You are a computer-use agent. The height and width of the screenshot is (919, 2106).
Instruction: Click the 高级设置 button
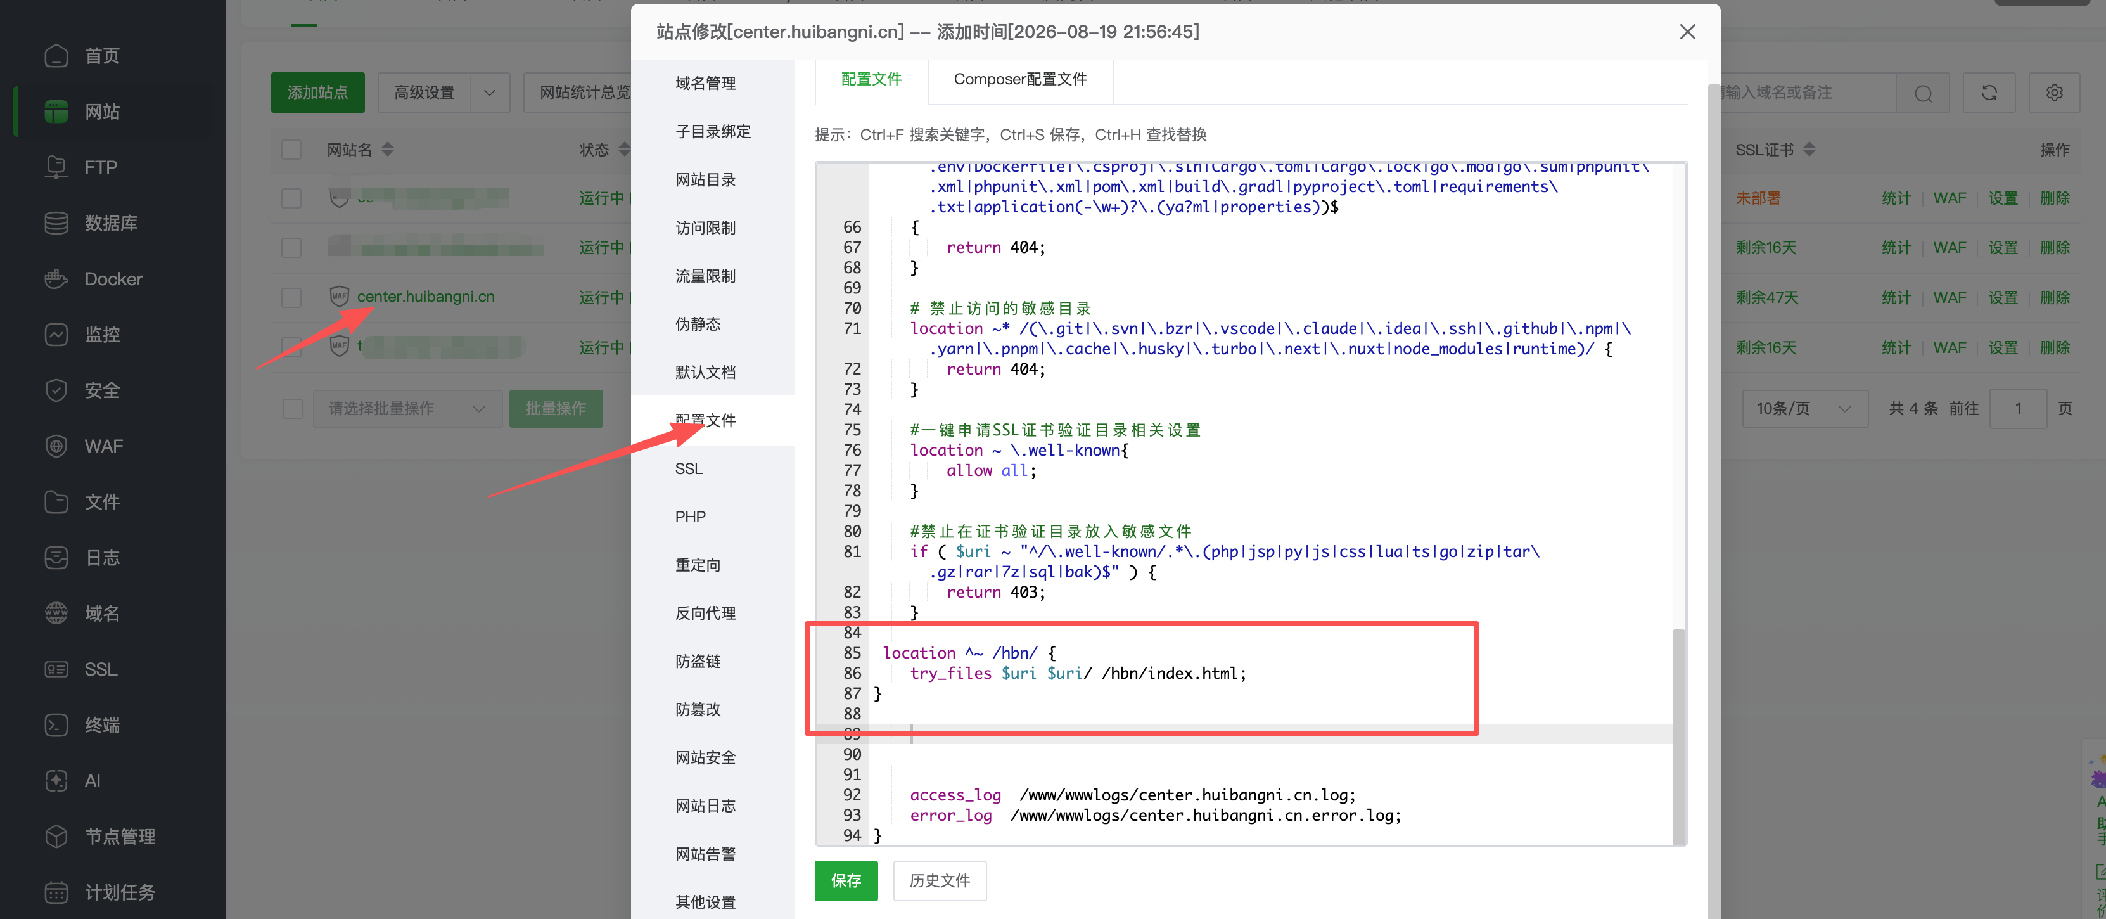[x=424, y=93]
